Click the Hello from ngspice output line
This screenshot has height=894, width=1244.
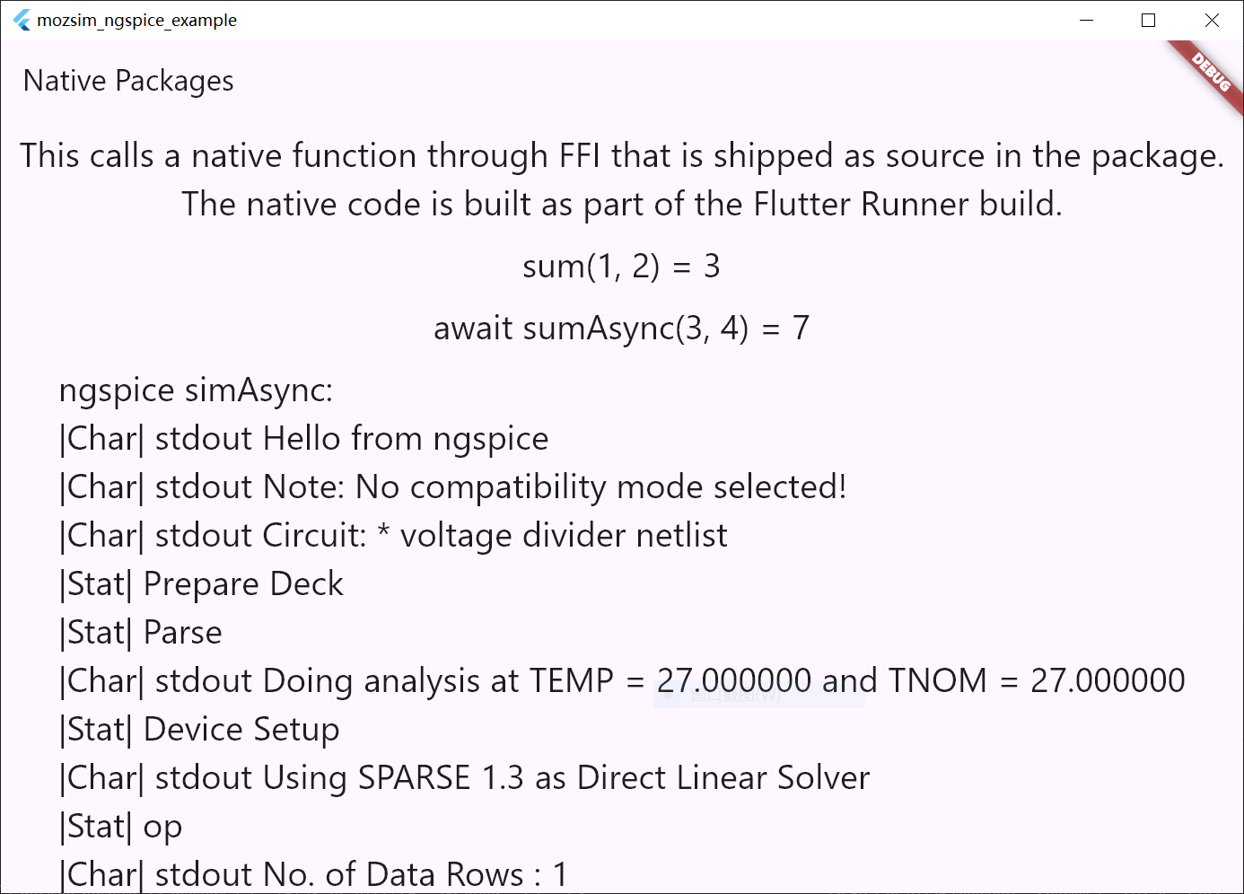303,439
